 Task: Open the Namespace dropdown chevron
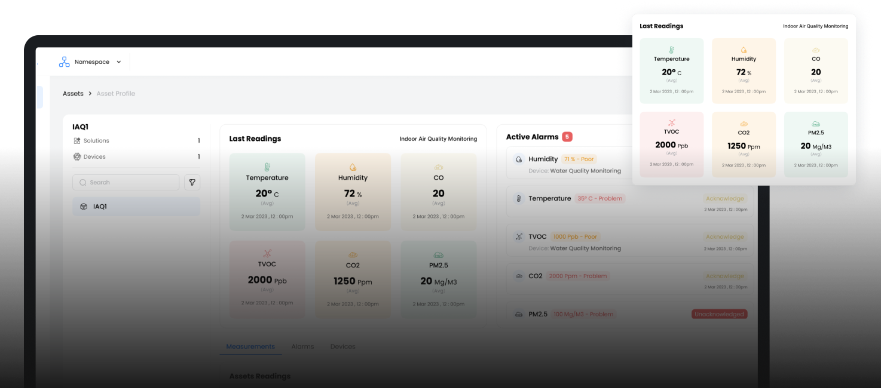point(118,62)
